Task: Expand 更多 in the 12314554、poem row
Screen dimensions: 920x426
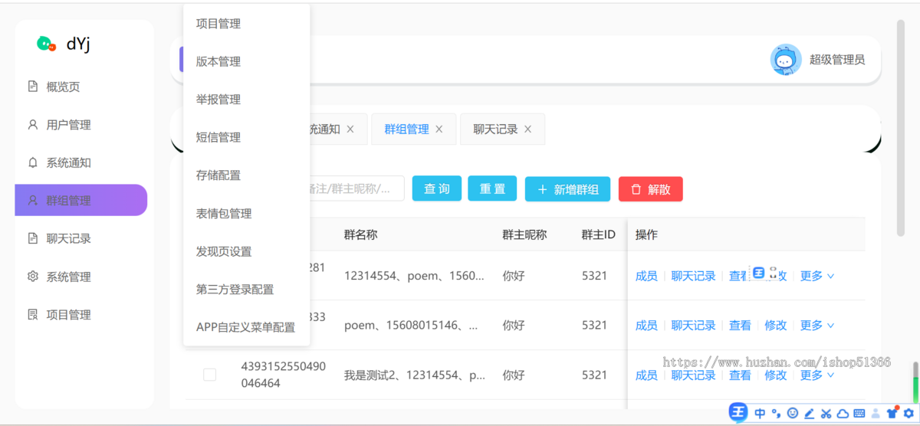Action: 817,276
